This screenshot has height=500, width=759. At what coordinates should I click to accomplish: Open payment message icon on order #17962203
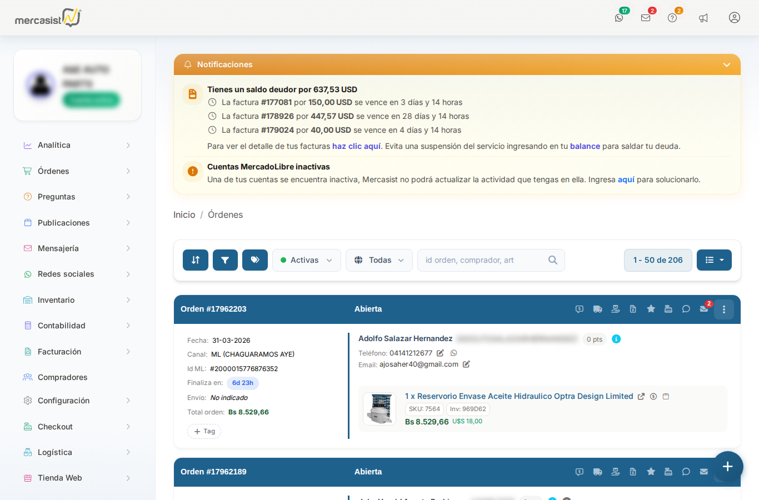580,309
